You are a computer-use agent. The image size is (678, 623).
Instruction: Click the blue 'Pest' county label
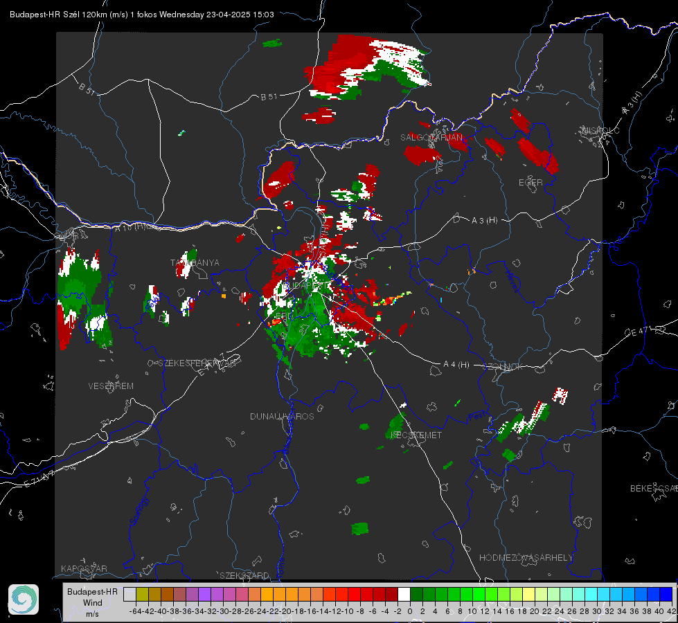tap(477, 416)
